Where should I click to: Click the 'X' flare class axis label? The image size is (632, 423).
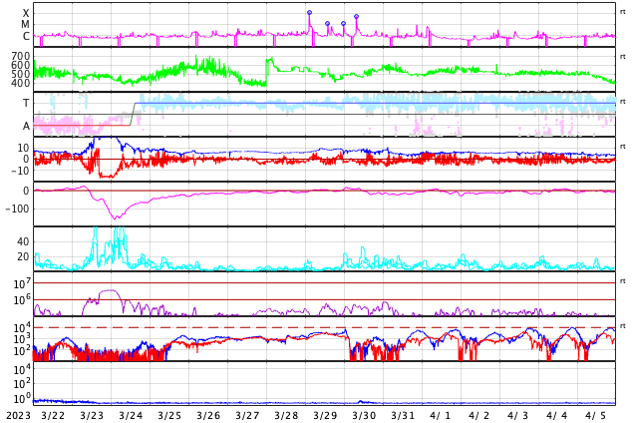point(26,13)
